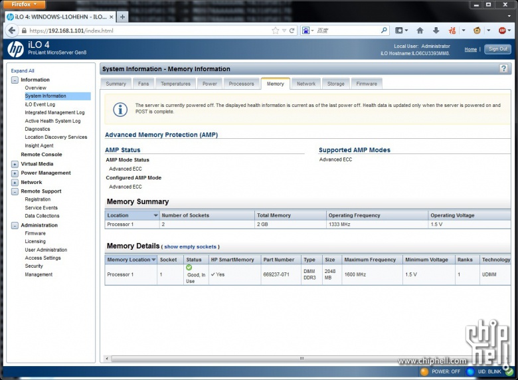Viewport: 518px width, 380px height.
Task: Open Firefox home page icon
Action: 420,31
